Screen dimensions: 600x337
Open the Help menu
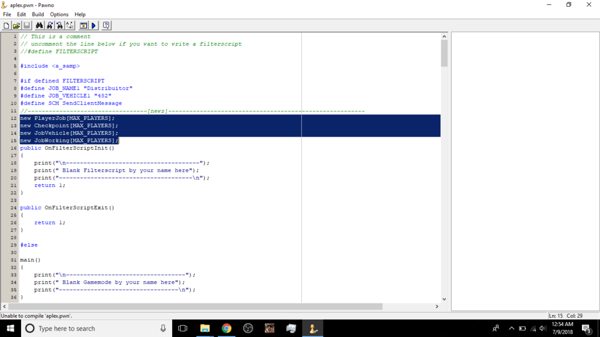(x=80, y=14)
